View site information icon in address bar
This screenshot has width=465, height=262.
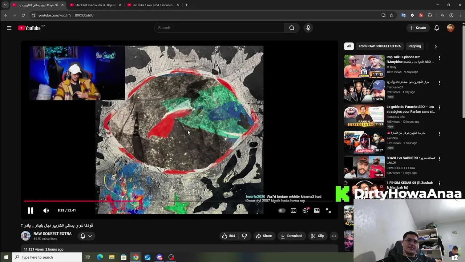[x=33, y=15]
